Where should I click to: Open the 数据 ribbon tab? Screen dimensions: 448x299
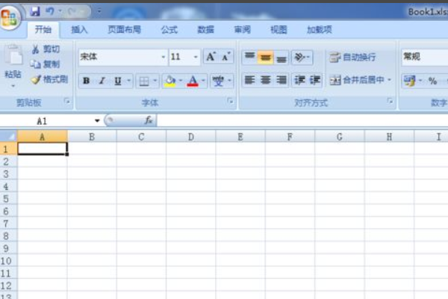tap(206, 29)
